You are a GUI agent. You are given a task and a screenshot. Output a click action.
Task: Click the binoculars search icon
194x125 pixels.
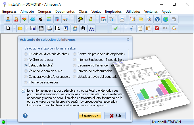point(83,28)
